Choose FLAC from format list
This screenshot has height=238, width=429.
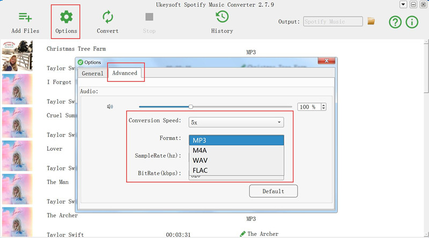[236, 170]
